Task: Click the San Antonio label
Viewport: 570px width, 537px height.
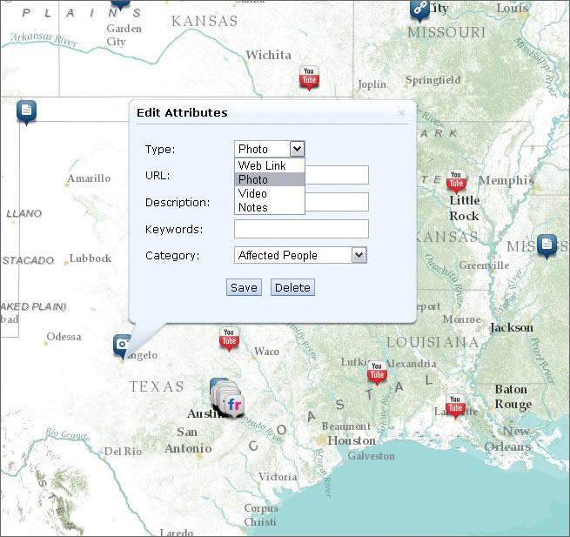Action: (188, 440)
